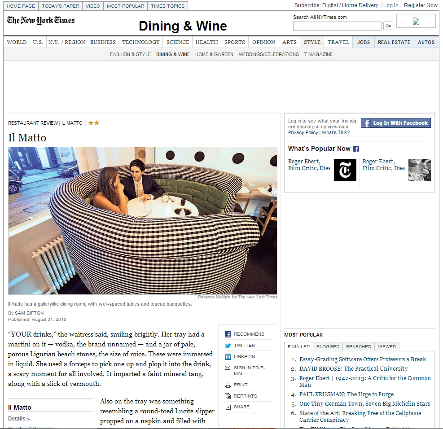Click the Il Matto restaurant photo

pos(143,220)
